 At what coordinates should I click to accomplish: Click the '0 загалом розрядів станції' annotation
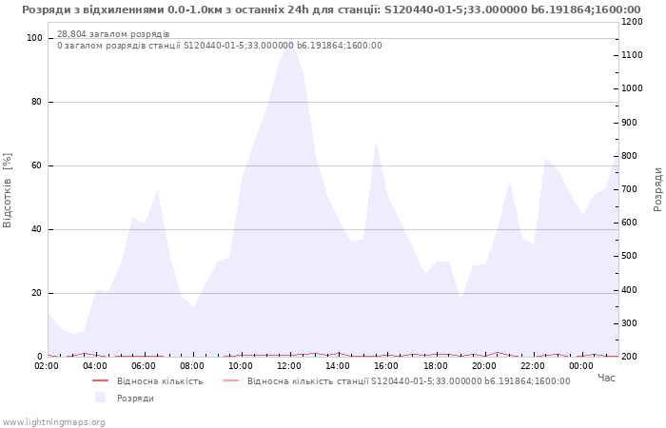point(219,46)
